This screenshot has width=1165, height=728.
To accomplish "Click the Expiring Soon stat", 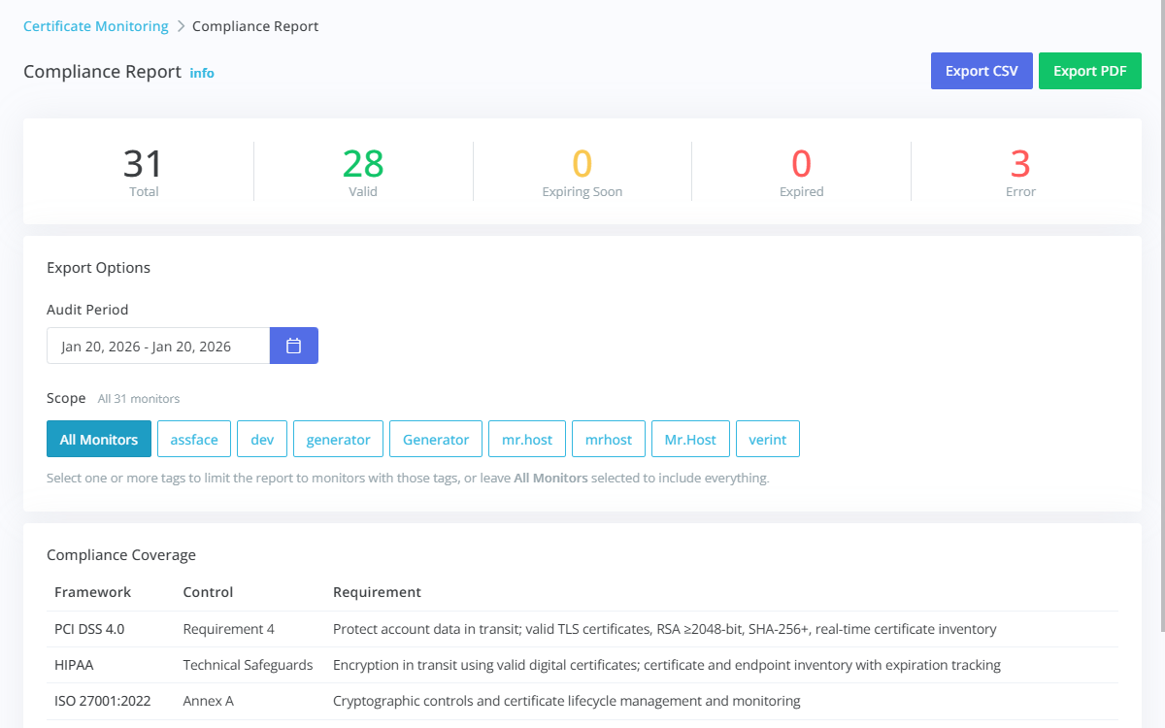I will [x=582, y=170].
